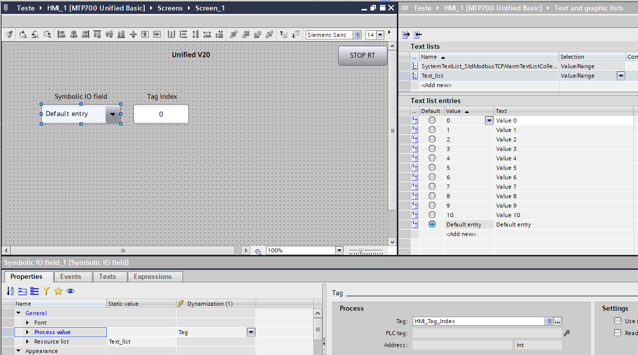
Task: Click the yellow filter funnel icon
Action: coord(46,291)
